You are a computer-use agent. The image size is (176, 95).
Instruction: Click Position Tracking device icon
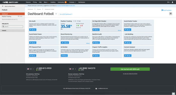[74, 21]
